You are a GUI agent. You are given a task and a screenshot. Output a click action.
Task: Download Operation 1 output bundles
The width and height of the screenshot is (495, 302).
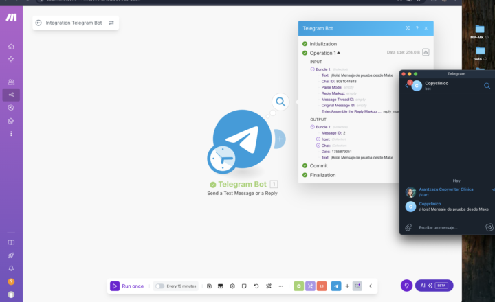[426, 52]
